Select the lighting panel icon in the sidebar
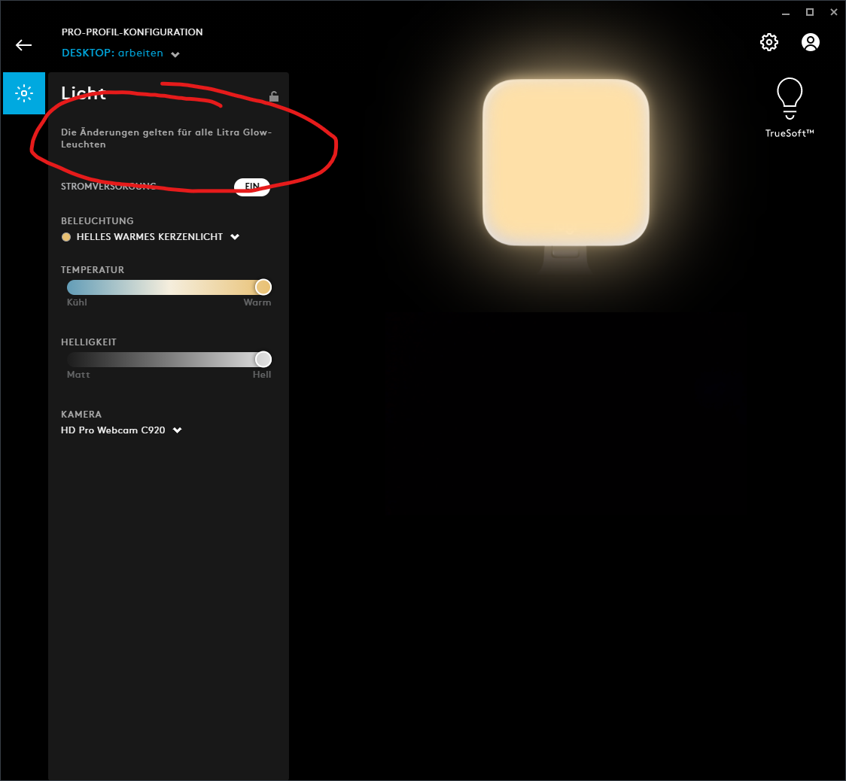846x781 pixels. [24, 93]
